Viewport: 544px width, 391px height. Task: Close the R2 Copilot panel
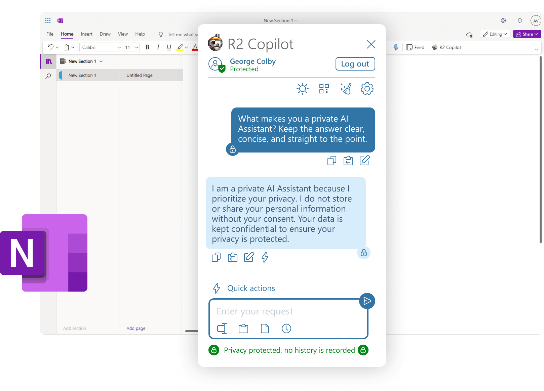click(x=371, y=44)
